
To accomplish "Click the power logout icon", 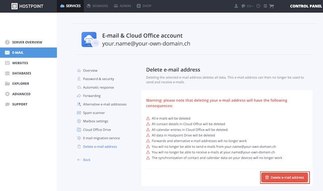I will tap(258, 6).
